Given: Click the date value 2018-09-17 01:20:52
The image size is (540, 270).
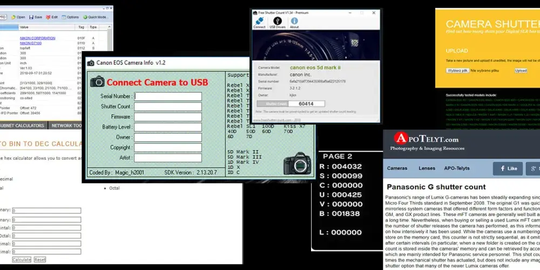Looking at the screenshot, I should pyautogui.click(x=36, y=73).
